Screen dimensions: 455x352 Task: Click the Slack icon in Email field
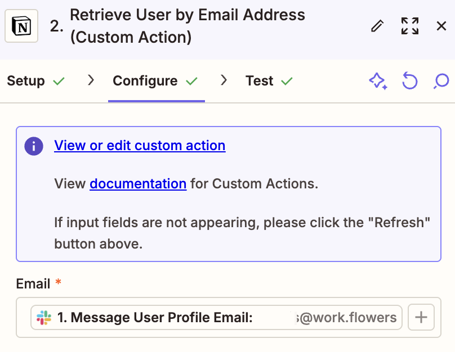click(44, 318)
